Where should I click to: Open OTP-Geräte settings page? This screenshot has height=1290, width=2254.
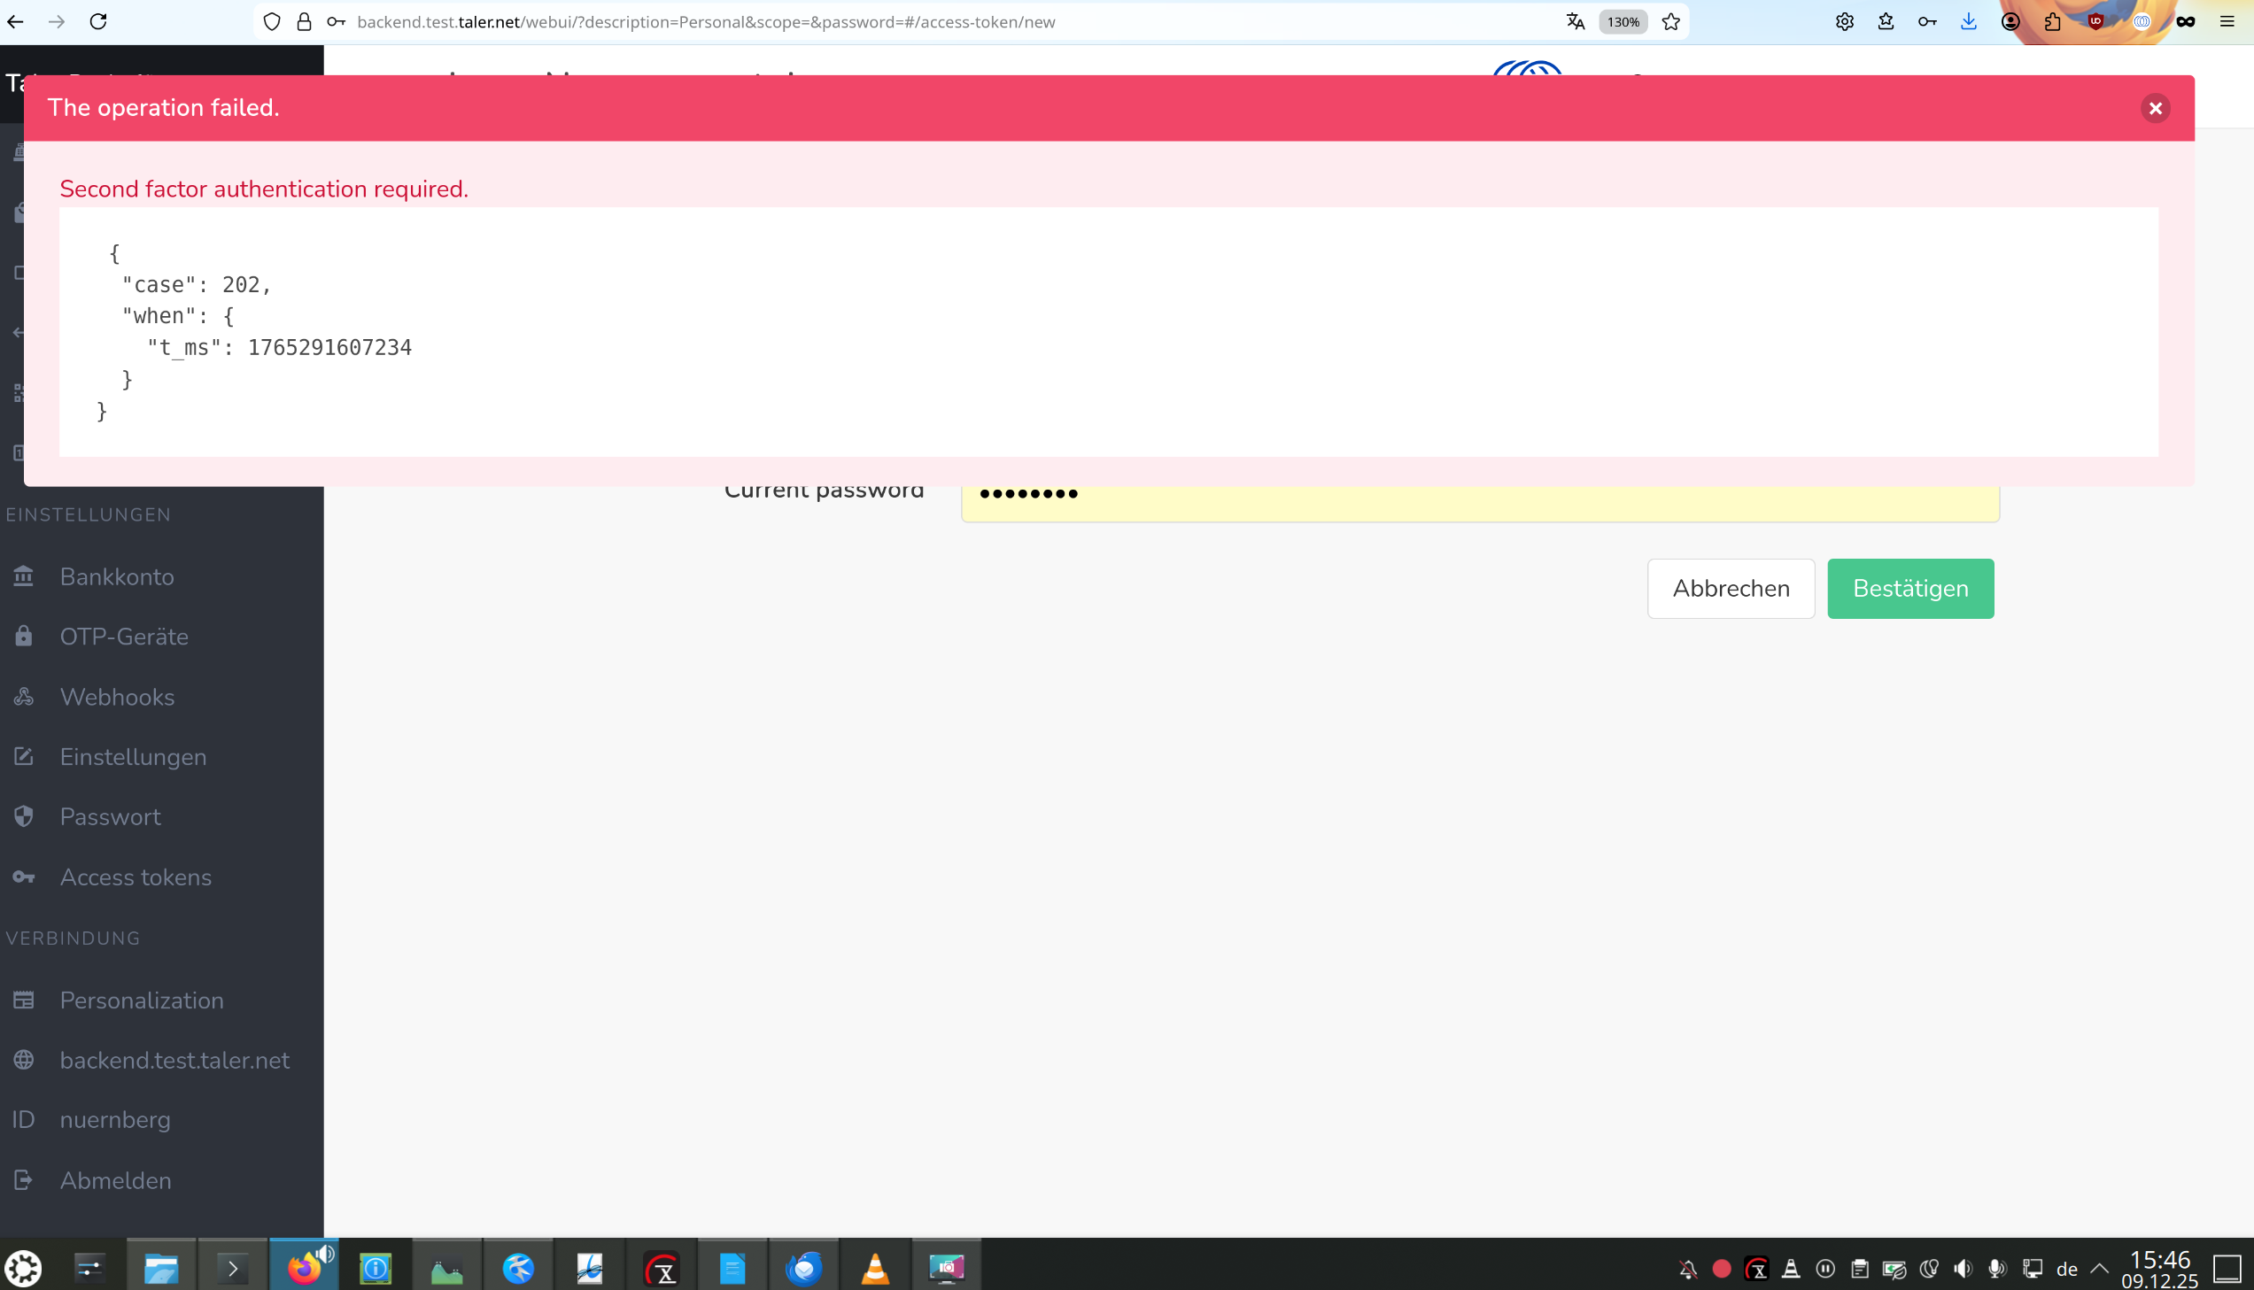coord(124,636)
